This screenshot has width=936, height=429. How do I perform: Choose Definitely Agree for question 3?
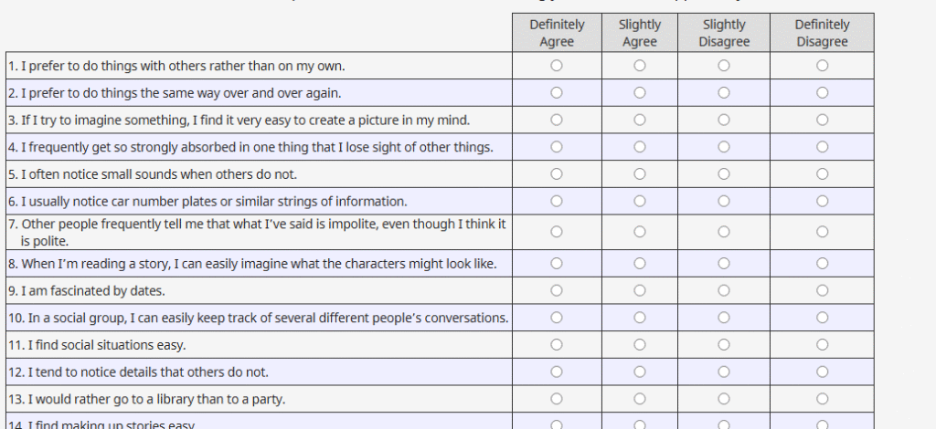557,120
